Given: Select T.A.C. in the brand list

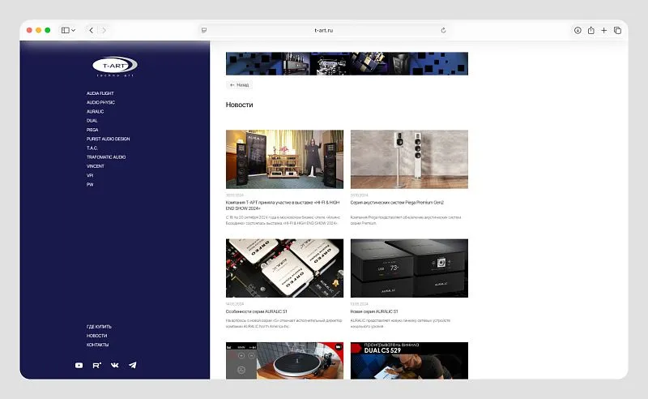Looking at the screenshot, I should click(92, 148).
